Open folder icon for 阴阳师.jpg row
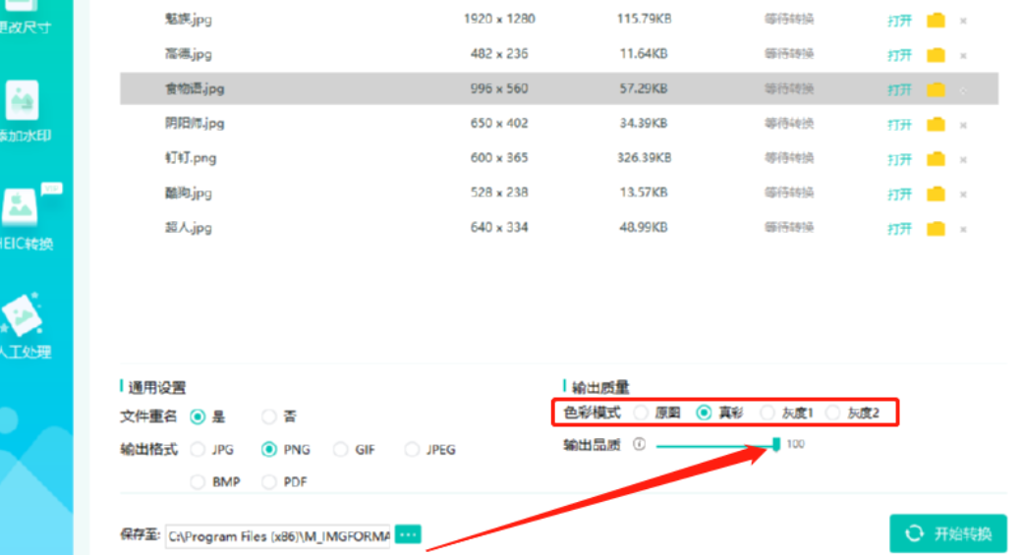The image size is (1022, 555). pyautogui.click(x=936, y=124)
